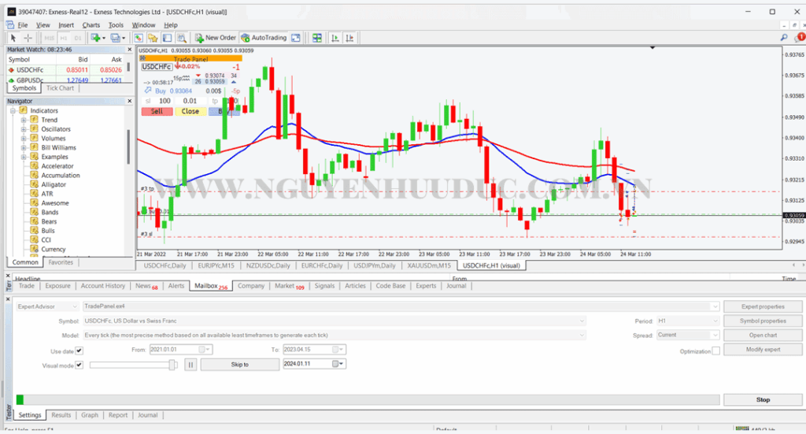Open the Charts menu
Viewport: 806px width, 434px height.
(x=91, y=24)
